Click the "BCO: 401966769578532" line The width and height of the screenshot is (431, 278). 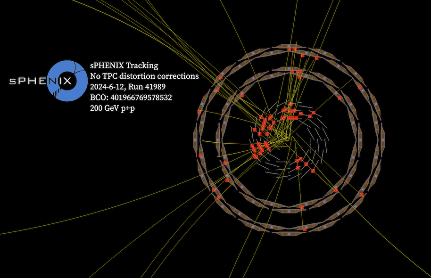click(x=131, y=98)
